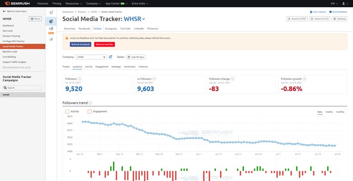Click Send feedback link
Viewport: 353px width, 181px height.
tap(338, 12)
